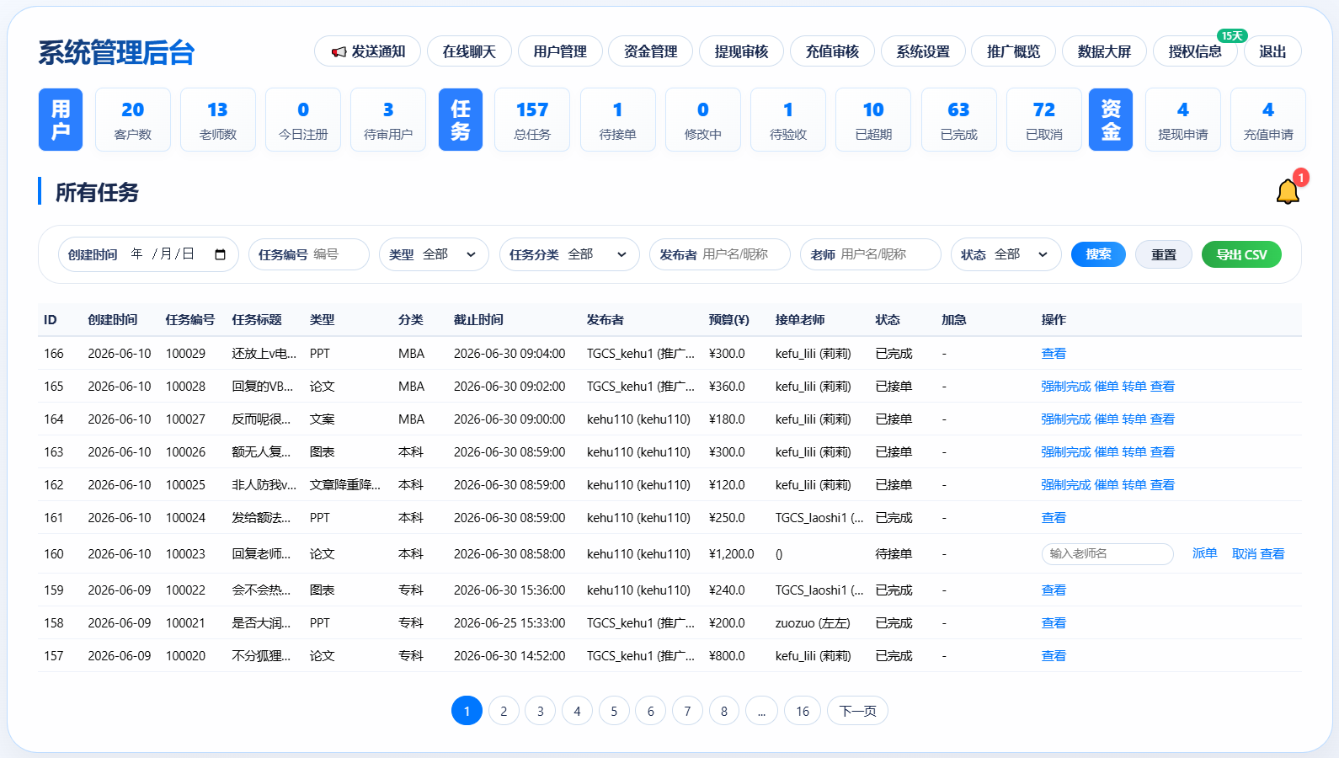1339x758 pixels.
Task: Click the 总任务 157 card
Action: [x=532, y=120]
